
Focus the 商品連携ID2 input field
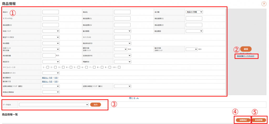point(194,18)
